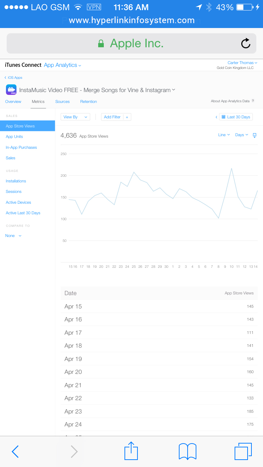Click the Add Filter button
263x467 pixels.
pos(116,117)
